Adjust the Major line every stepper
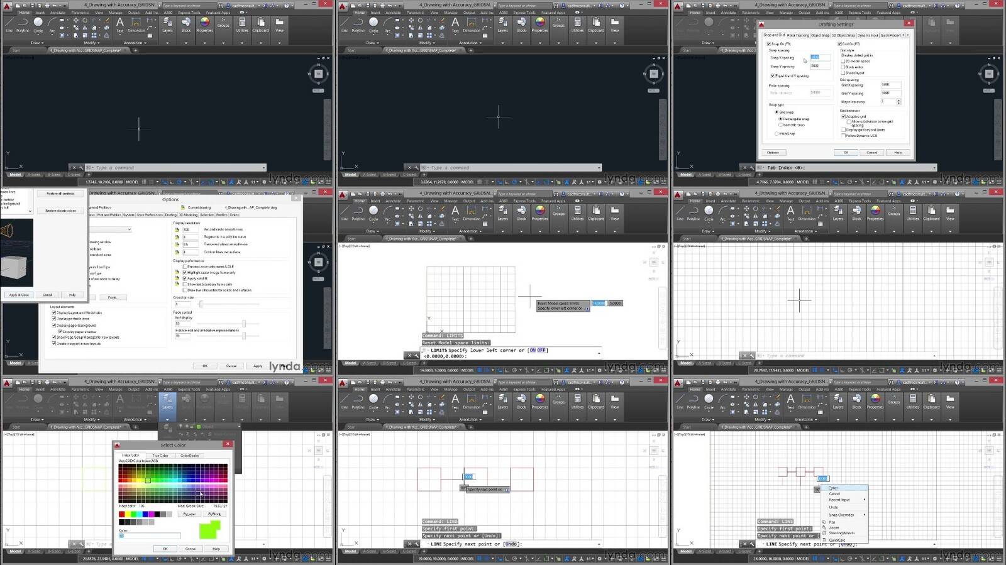This screenshot has width=1006, height=565. point(898,101)
